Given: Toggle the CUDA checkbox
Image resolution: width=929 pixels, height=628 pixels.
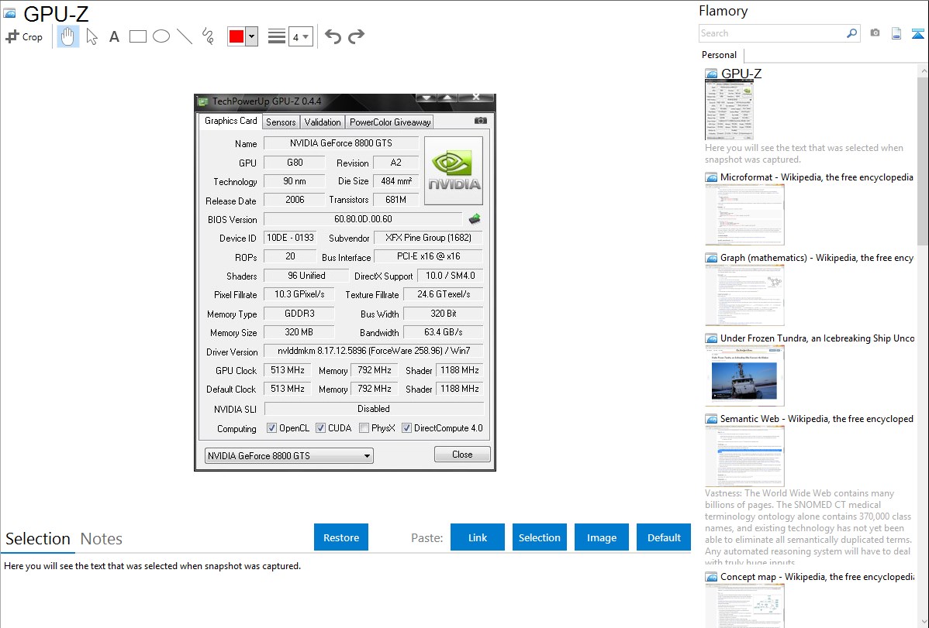Looking at the screenshot, I should [x=320, y=428].
